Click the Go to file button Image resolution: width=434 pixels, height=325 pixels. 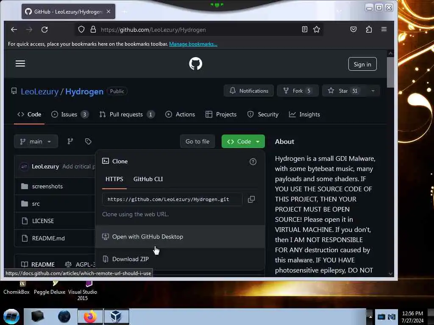[198, 141]
